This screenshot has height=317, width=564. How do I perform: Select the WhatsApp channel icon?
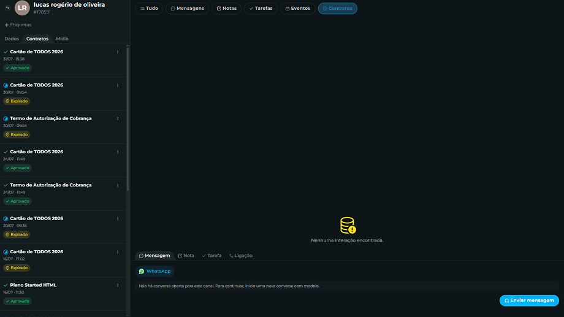(142, 271)
